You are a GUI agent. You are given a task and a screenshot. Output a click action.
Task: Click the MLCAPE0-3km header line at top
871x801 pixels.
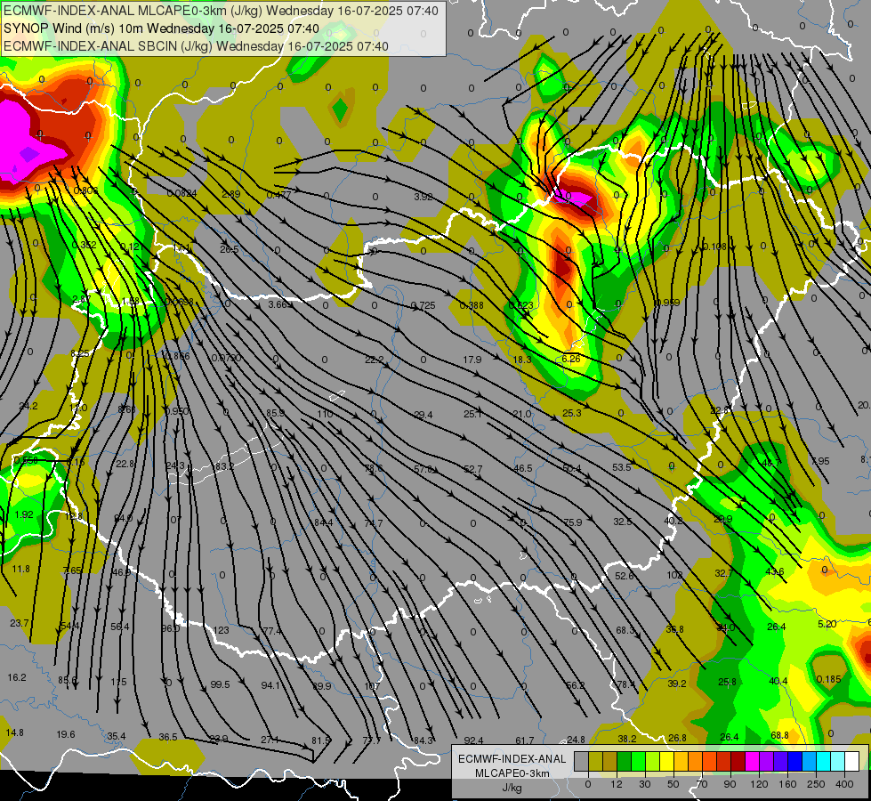click(221, 11)
